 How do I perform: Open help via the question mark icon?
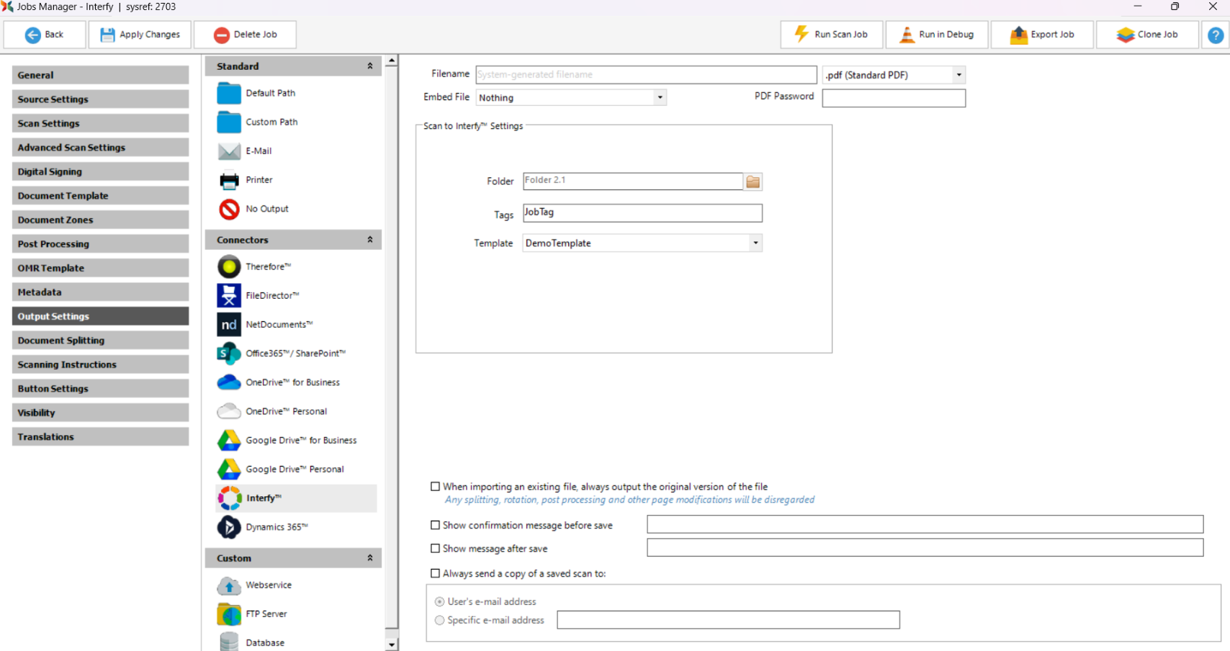click(x=1215, y=35)
